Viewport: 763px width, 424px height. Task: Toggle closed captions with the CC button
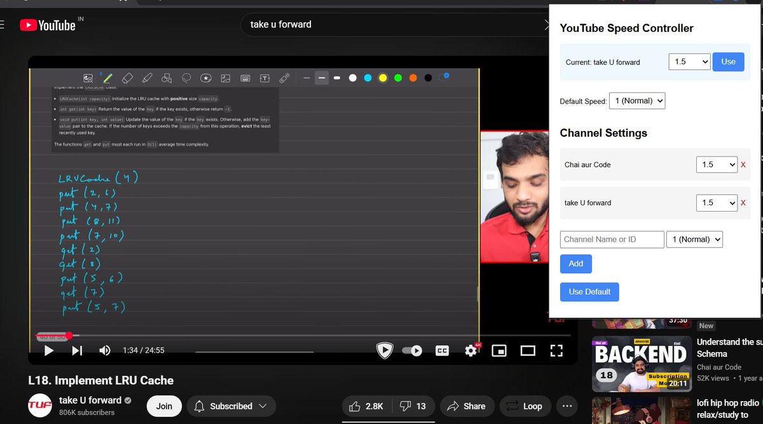pos(442,350)
